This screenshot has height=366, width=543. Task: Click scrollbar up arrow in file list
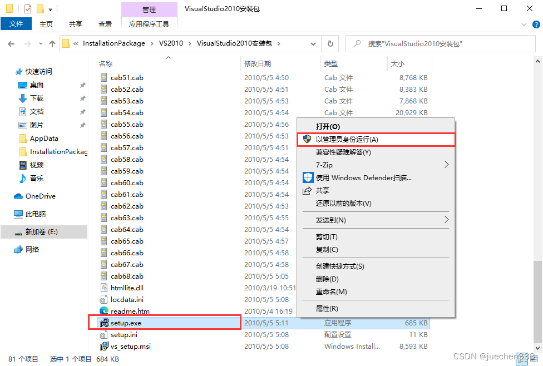(x=537, y=61)
